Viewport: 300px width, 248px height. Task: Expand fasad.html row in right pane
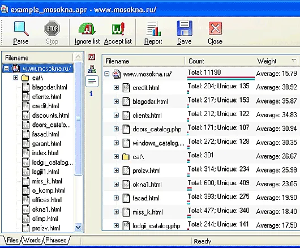(116, 198)
